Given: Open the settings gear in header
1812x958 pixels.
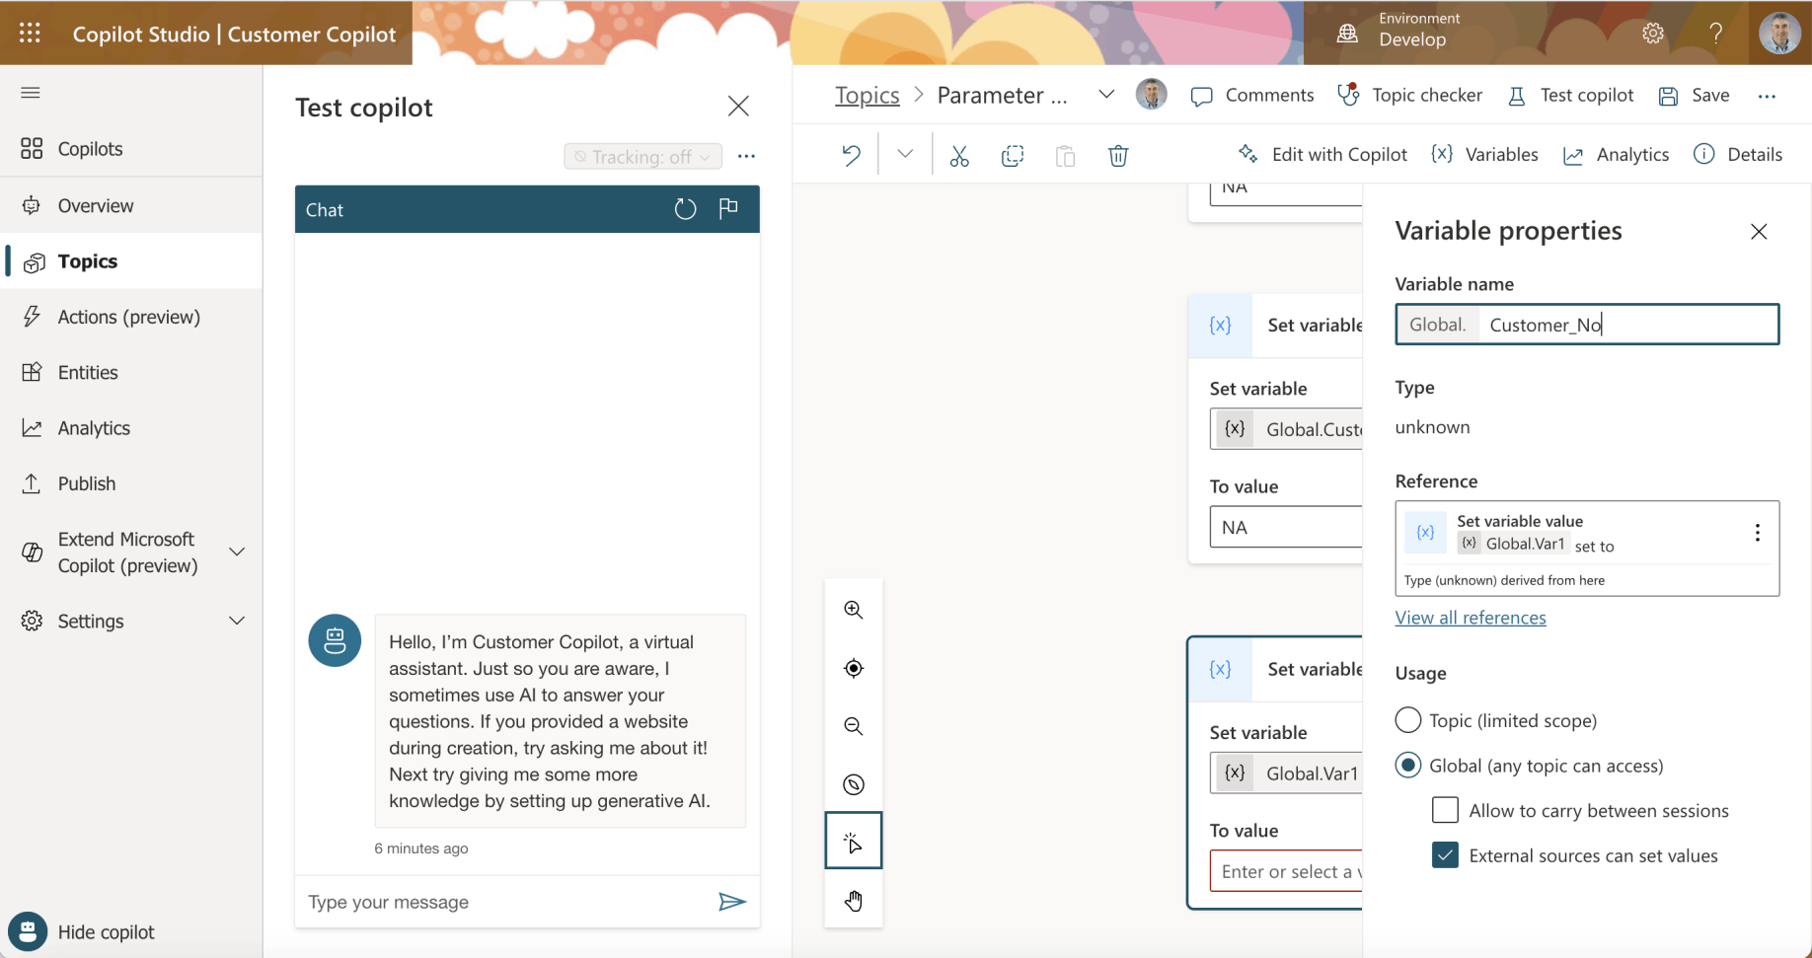Looking at the screenshot, I should pyautogui.click(x=1653, y=34).
